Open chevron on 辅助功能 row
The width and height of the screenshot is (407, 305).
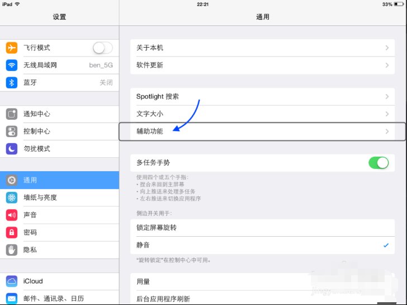(x=387, y=132)
